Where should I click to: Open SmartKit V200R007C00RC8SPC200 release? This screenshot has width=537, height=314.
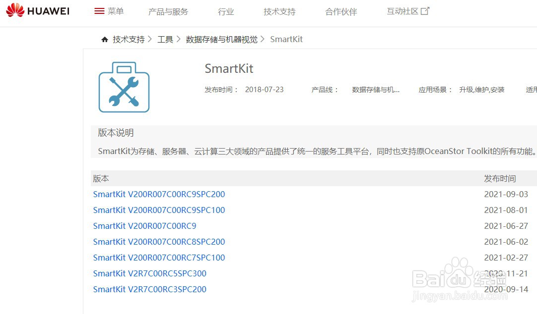point(159,242)
